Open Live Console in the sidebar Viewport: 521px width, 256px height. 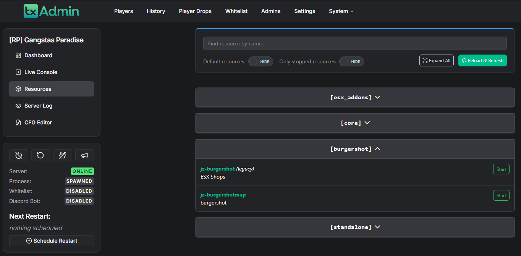tap(40, 72)
